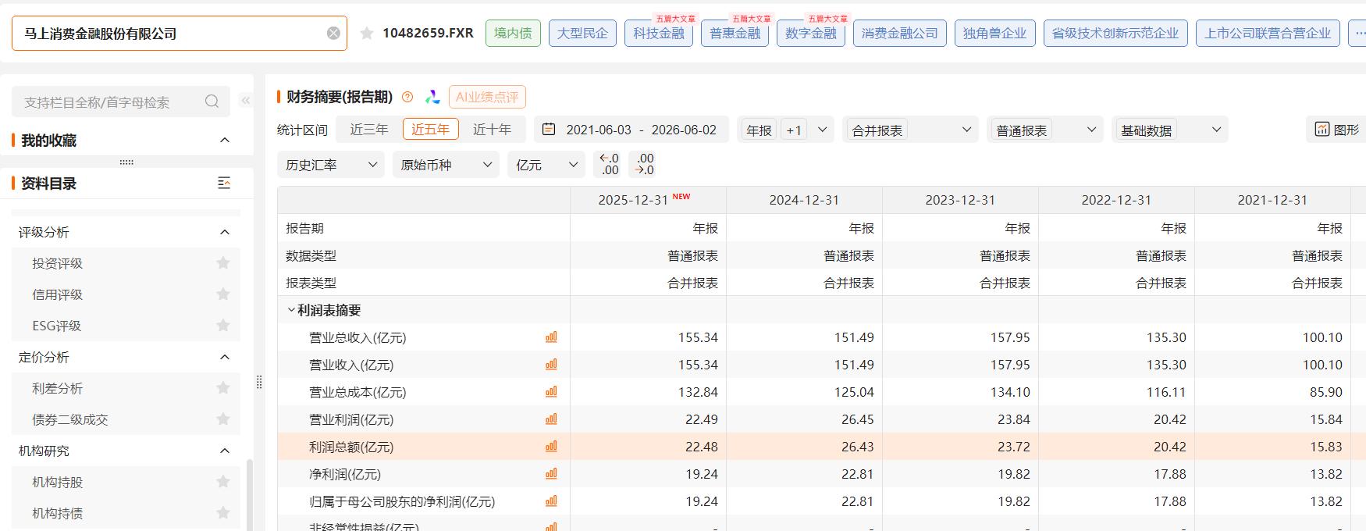Switch to 图形 chart view
This screenshot has height=531, width=1366.
click(x=1336, y=130)
